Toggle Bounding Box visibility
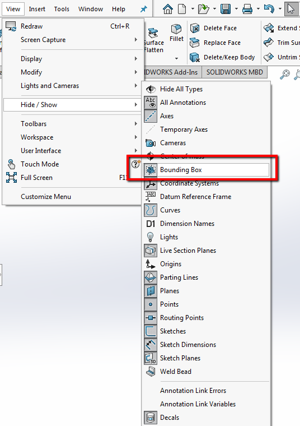 coord(207,170)
